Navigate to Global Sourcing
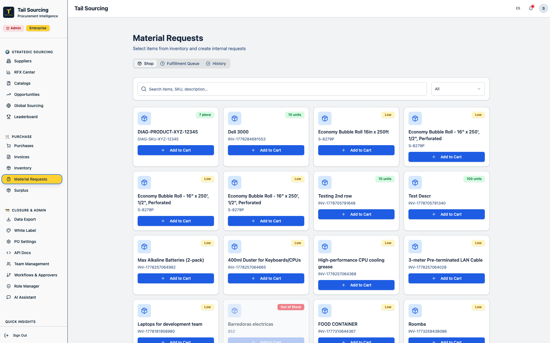The height and width of the screenshot is (343, 550). click(x=32, y=106)
